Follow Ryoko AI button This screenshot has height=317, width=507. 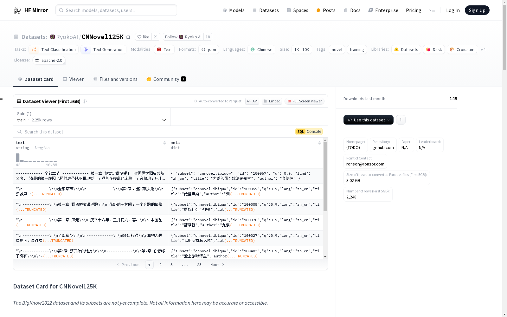(183, 37)
